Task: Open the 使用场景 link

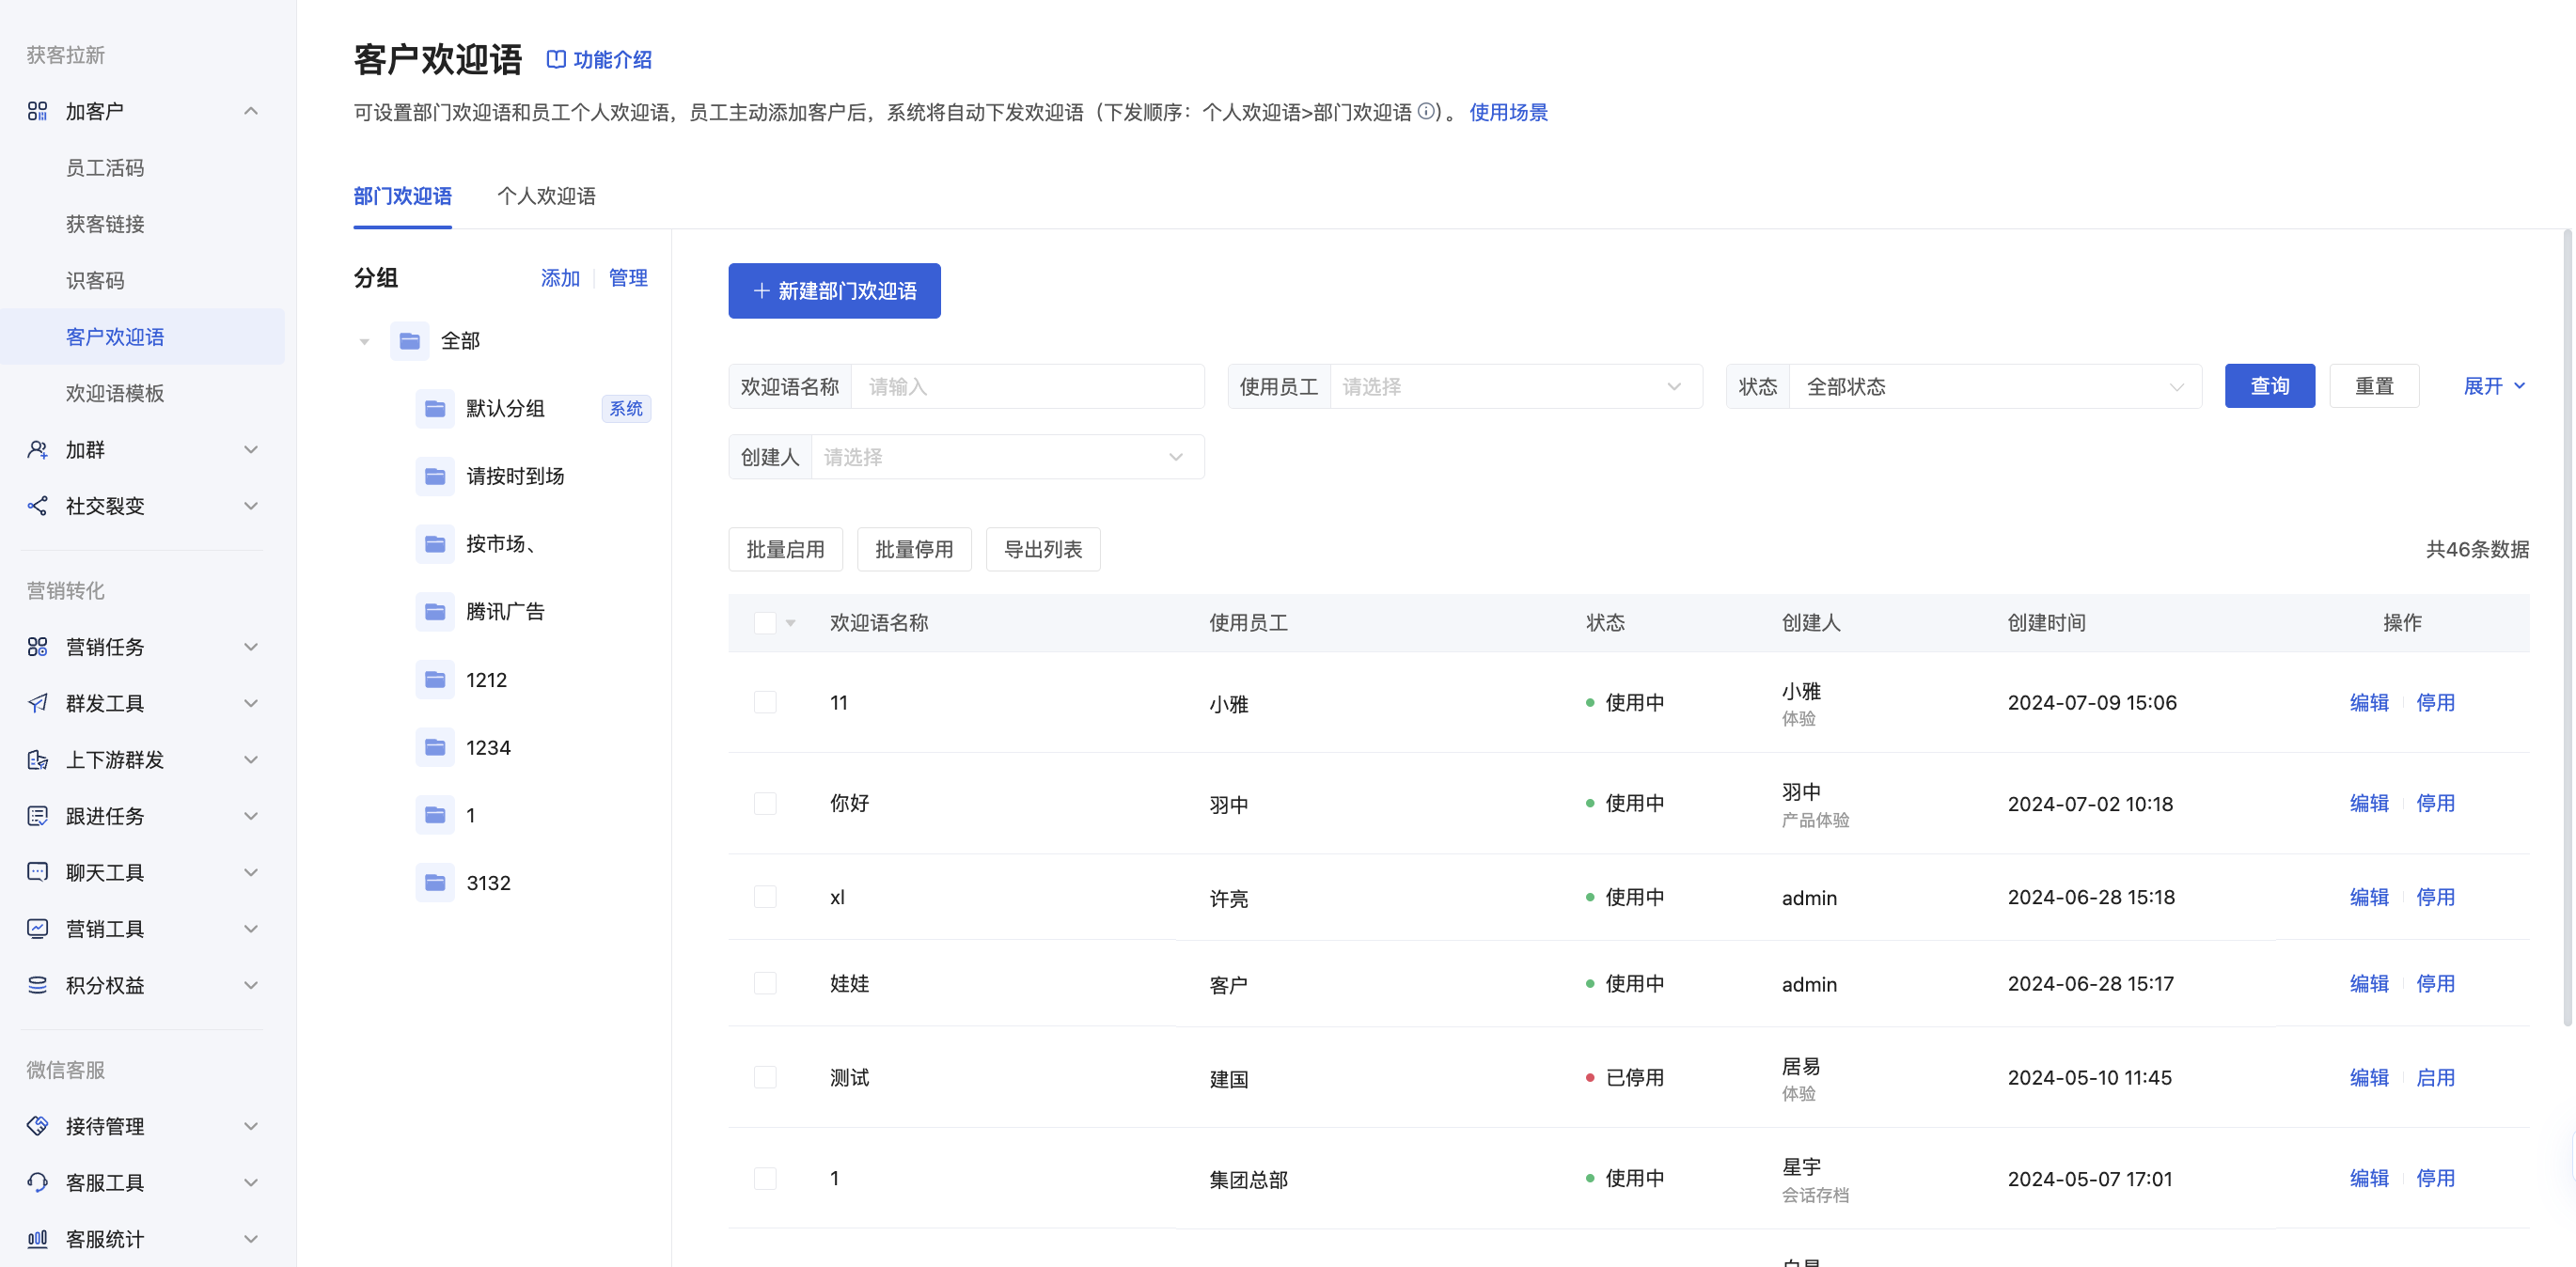Action: pos(1508,112)
